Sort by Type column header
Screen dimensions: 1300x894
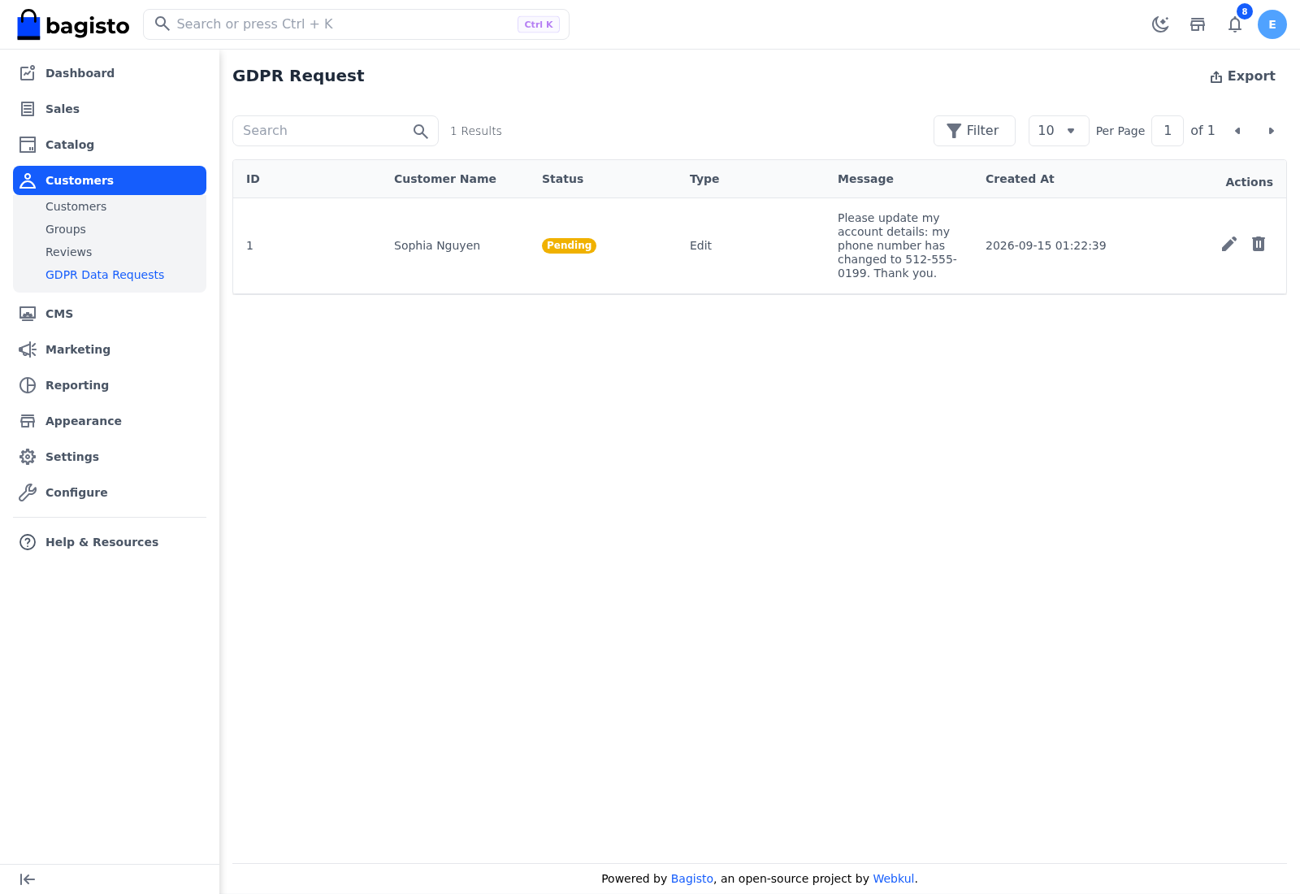tap(704, 179)
